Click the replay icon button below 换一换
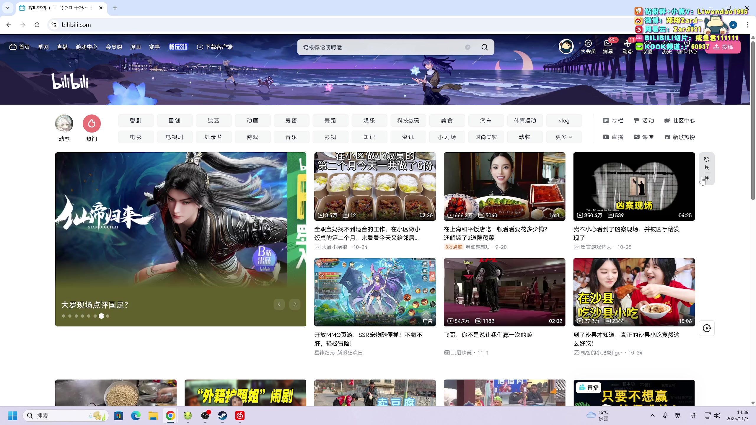This screenshot has width=756, height=425. 707,328
